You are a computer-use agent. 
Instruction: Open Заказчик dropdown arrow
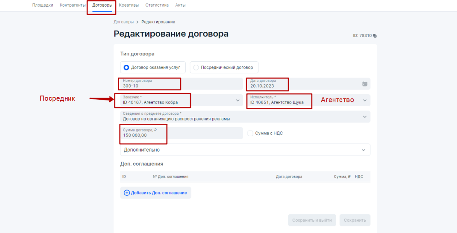(238, 100)
